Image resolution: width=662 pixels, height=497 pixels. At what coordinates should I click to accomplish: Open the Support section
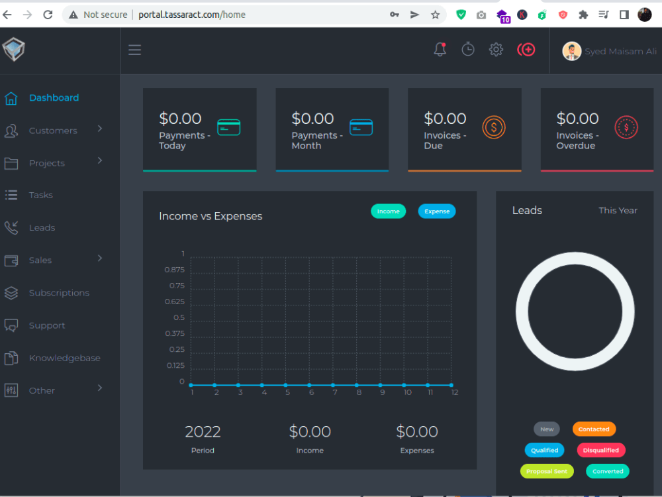[47, 325]
